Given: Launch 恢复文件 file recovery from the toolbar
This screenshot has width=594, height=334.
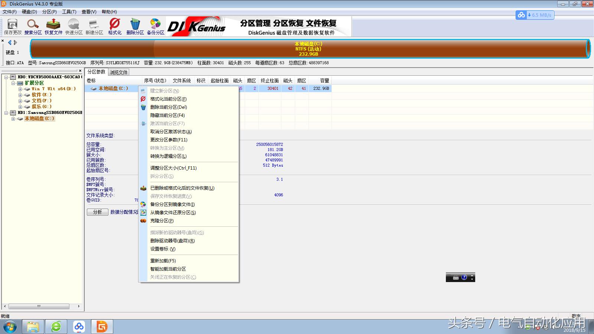Looking at the screenshot, I should 53,26.
